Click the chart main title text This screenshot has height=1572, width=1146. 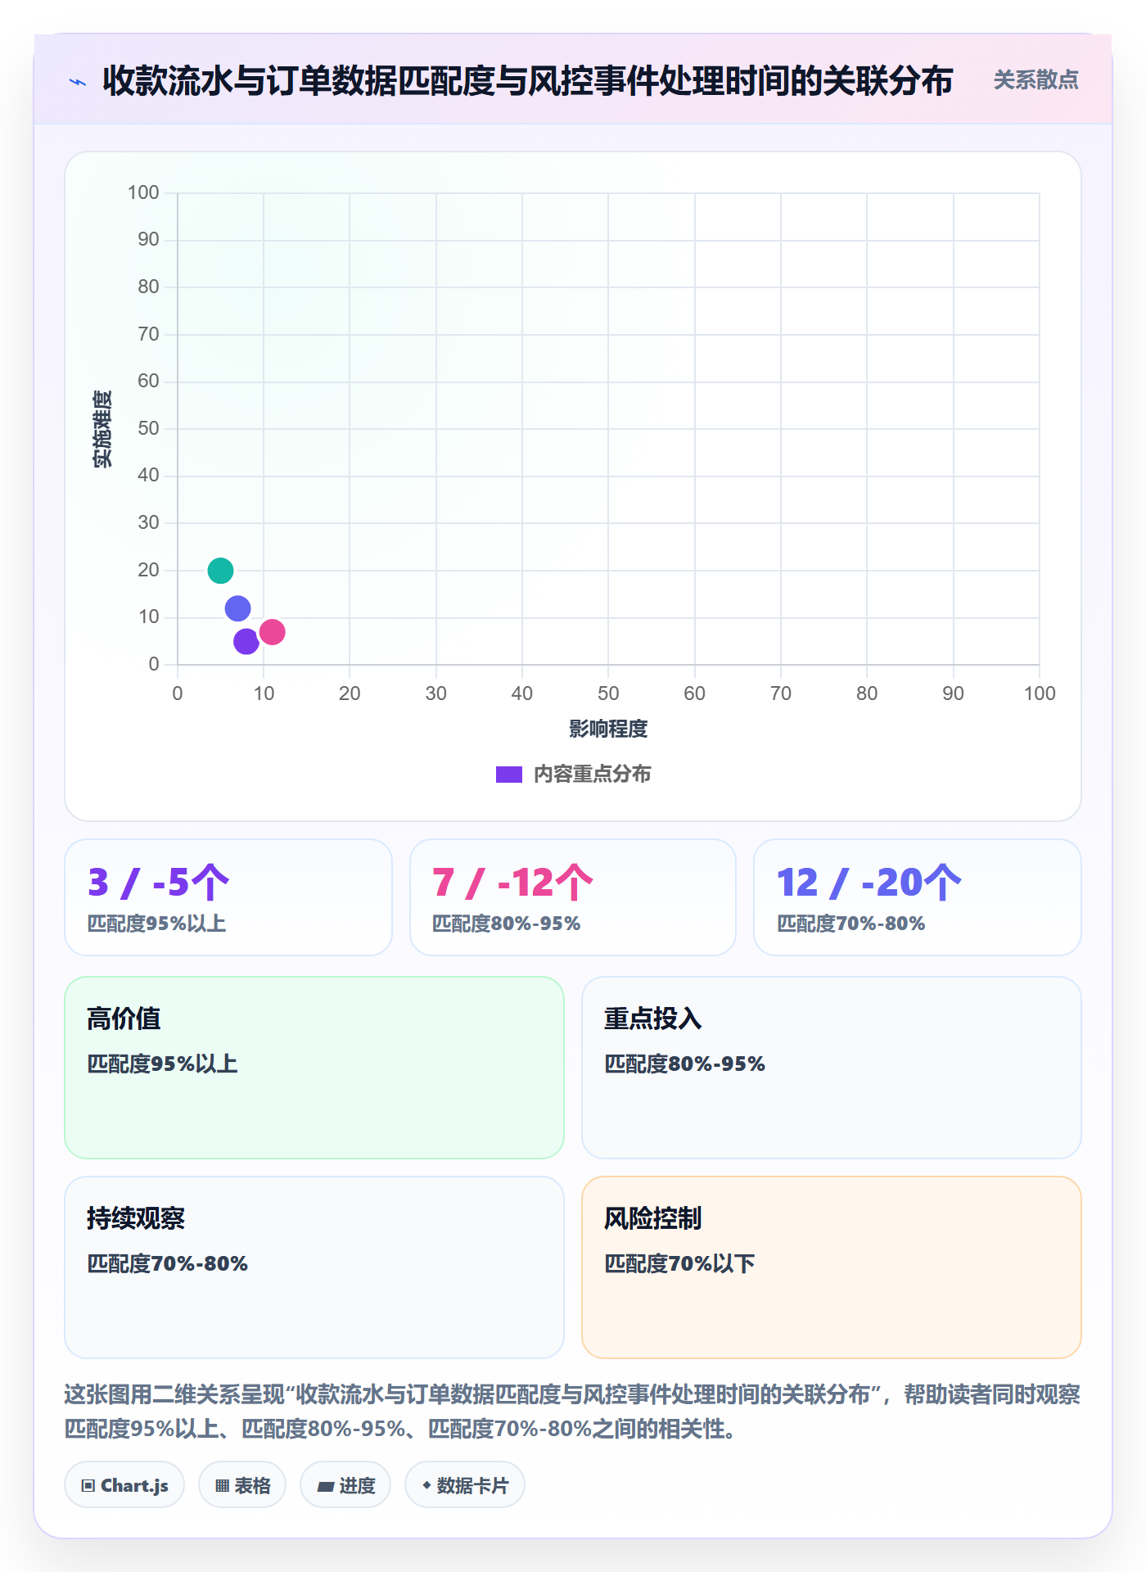pyautogui.click(x=528, y=81)
